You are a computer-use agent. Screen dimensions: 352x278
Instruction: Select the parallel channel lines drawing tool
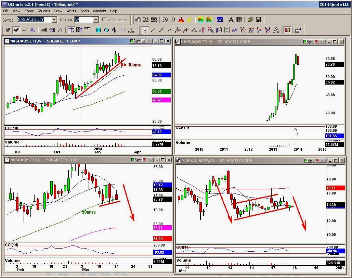pyautogui.click(x=235, y=30)
